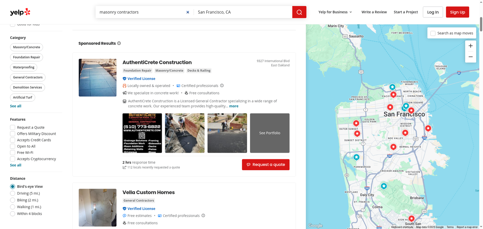Click the page vertical scrollbar
Screen dimensions: 483x229
coord(481,24)
